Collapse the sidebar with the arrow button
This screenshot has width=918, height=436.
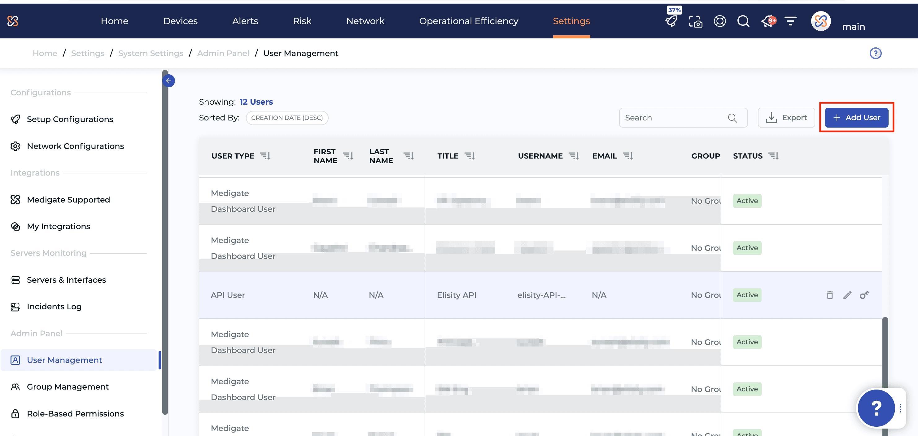click(168, 81)
